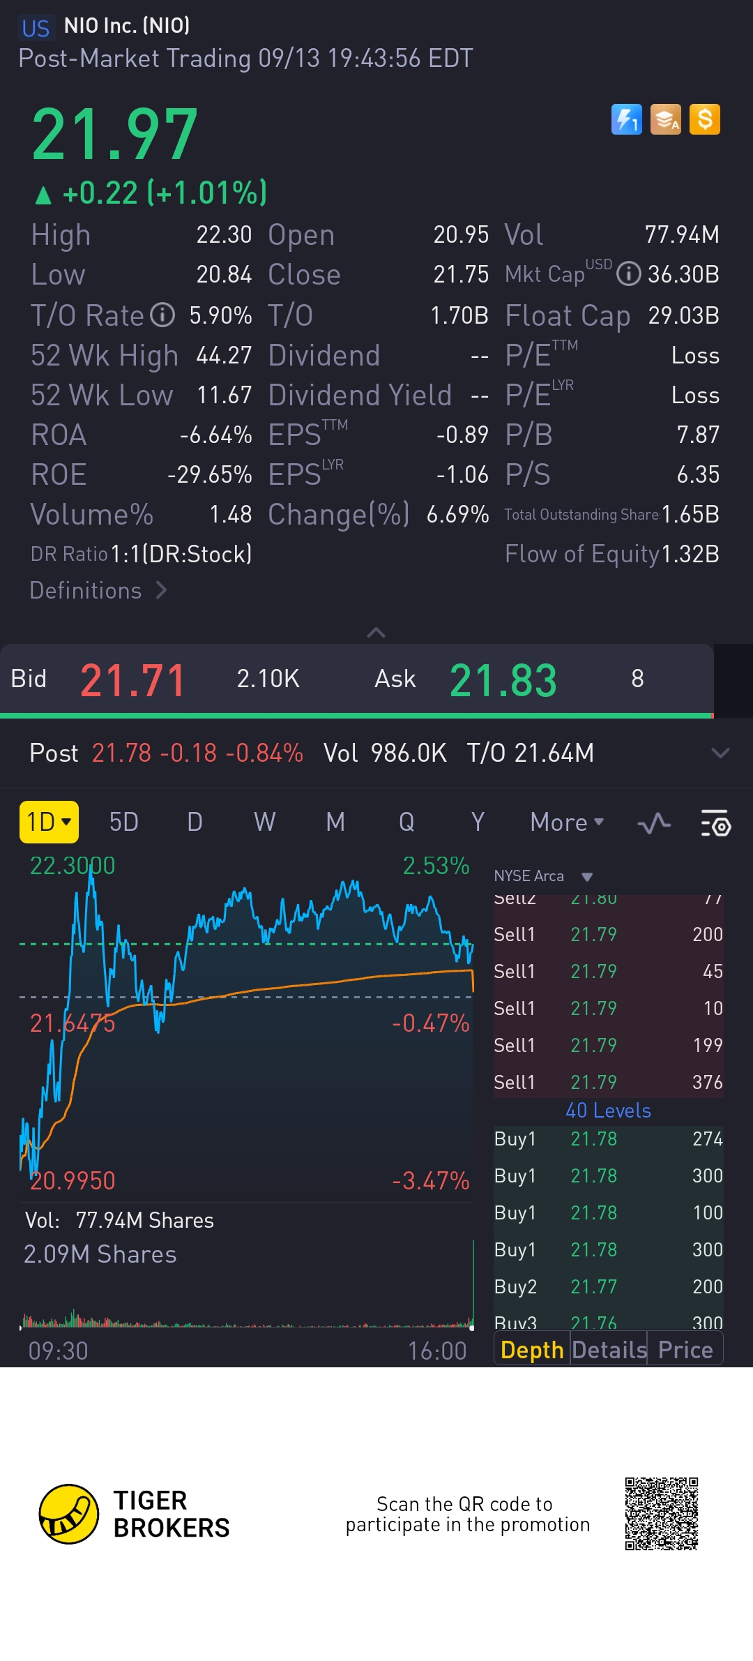Select the Sell1 row with 45 shares
The image size is (753, 1661).
608,971
